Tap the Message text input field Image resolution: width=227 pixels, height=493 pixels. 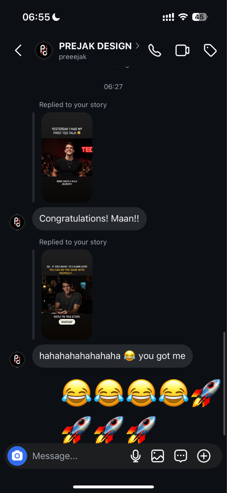point(79,456)
